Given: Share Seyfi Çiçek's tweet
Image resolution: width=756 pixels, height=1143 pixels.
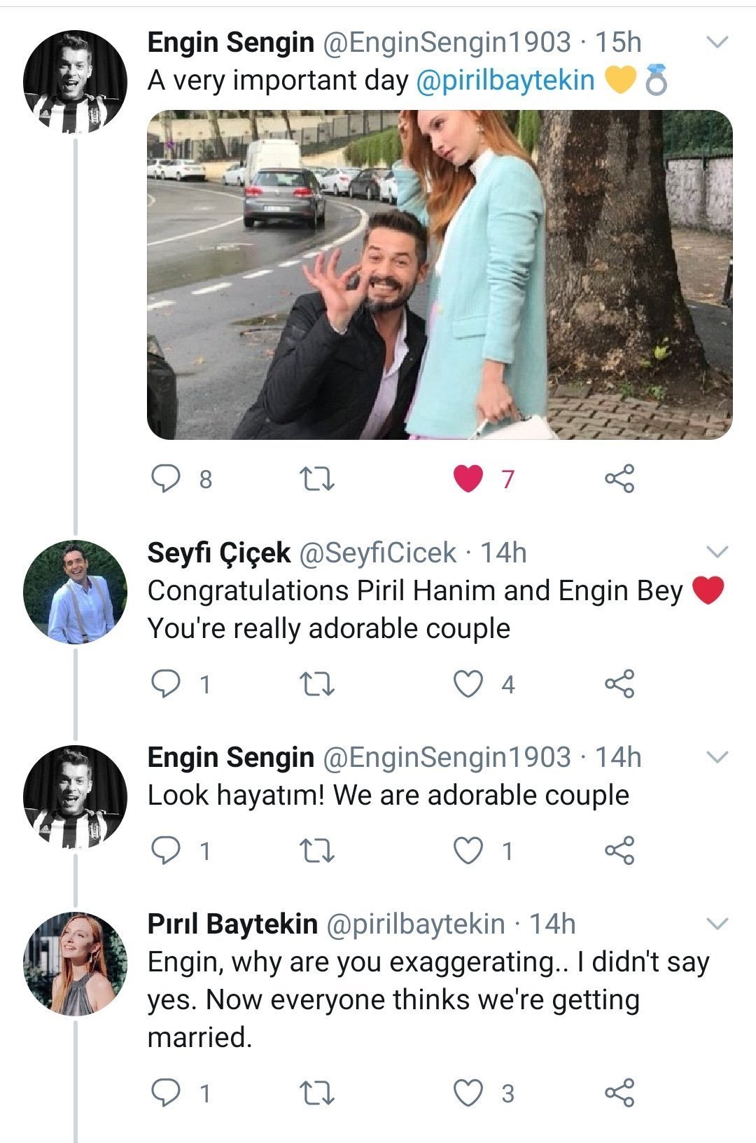Looking at the screenshot, I should pos(619,684).
